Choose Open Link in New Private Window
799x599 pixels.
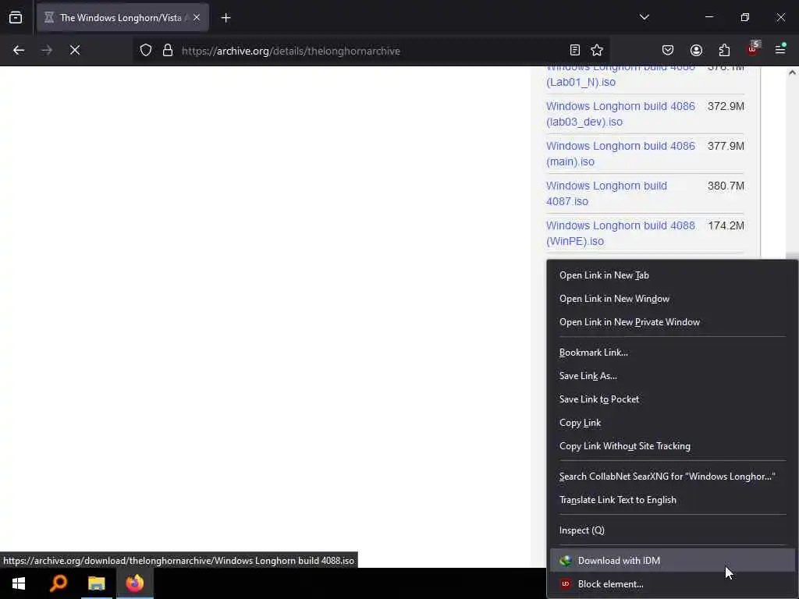tap(673, 322)
